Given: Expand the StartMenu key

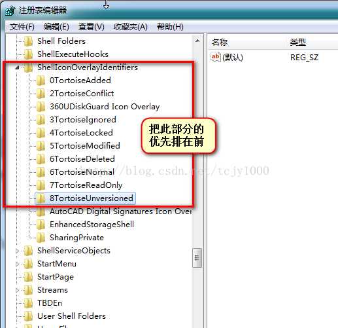Looking at the screenshot, I should [17, 264].
